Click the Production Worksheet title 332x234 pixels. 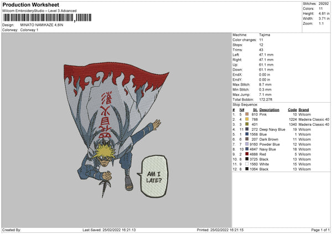coord(30,4)
